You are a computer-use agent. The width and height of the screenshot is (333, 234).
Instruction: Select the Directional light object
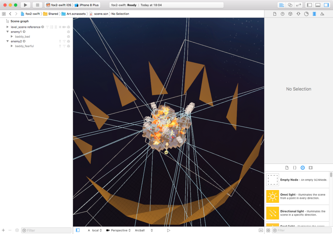tap(298, 213)
